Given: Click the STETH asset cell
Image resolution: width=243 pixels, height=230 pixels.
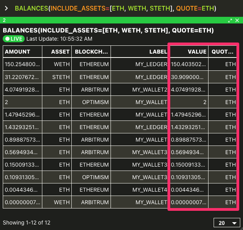Looking at the screenshot, I should click(x=57, y=77).
